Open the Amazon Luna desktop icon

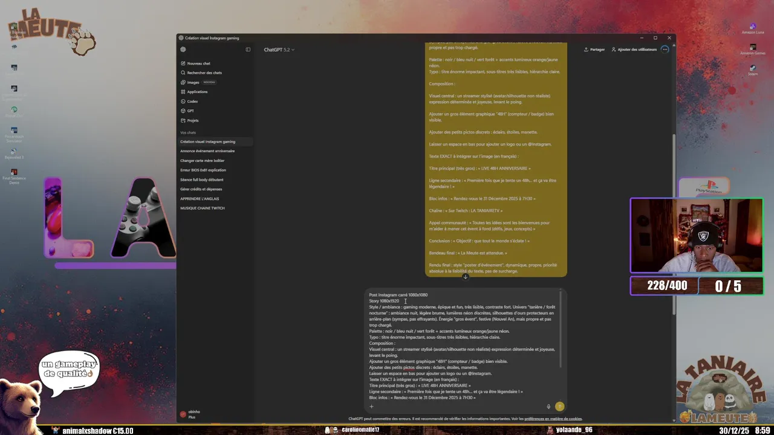[753, 28]
